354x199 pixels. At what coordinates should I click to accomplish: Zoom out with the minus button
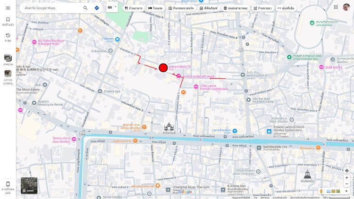[x=347, y=184]
